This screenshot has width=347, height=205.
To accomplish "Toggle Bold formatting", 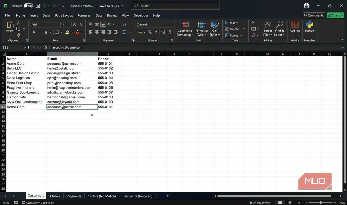I will click(x=34, y=32).
